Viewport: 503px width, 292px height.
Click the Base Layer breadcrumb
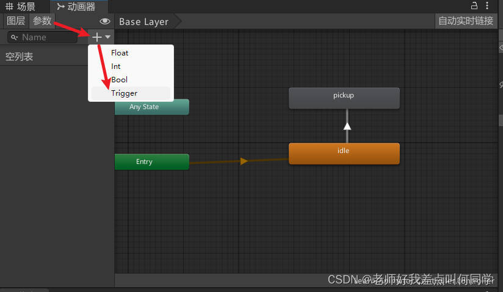coord(143,22)
